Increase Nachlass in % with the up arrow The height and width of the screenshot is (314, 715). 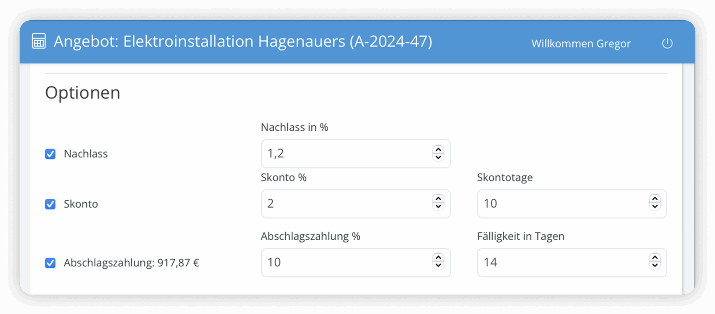[438, 150]
